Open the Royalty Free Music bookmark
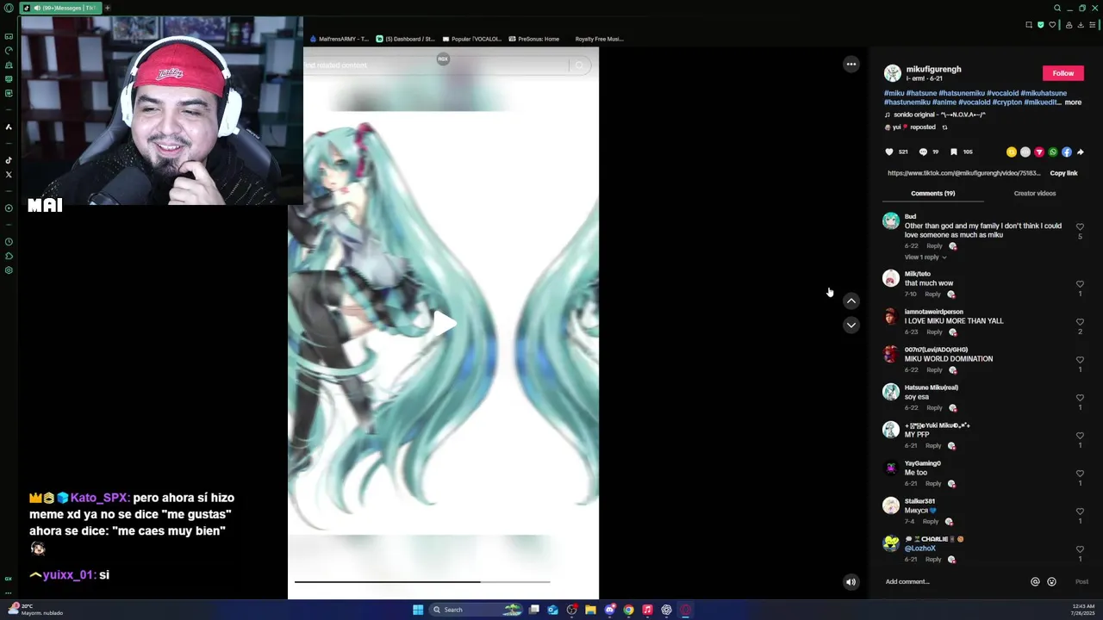1103x620 pixels. tap(599, 39)
